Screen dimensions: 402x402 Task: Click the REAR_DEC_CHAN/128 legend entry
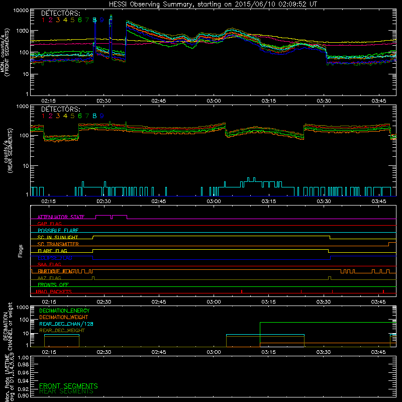[66, 324]
